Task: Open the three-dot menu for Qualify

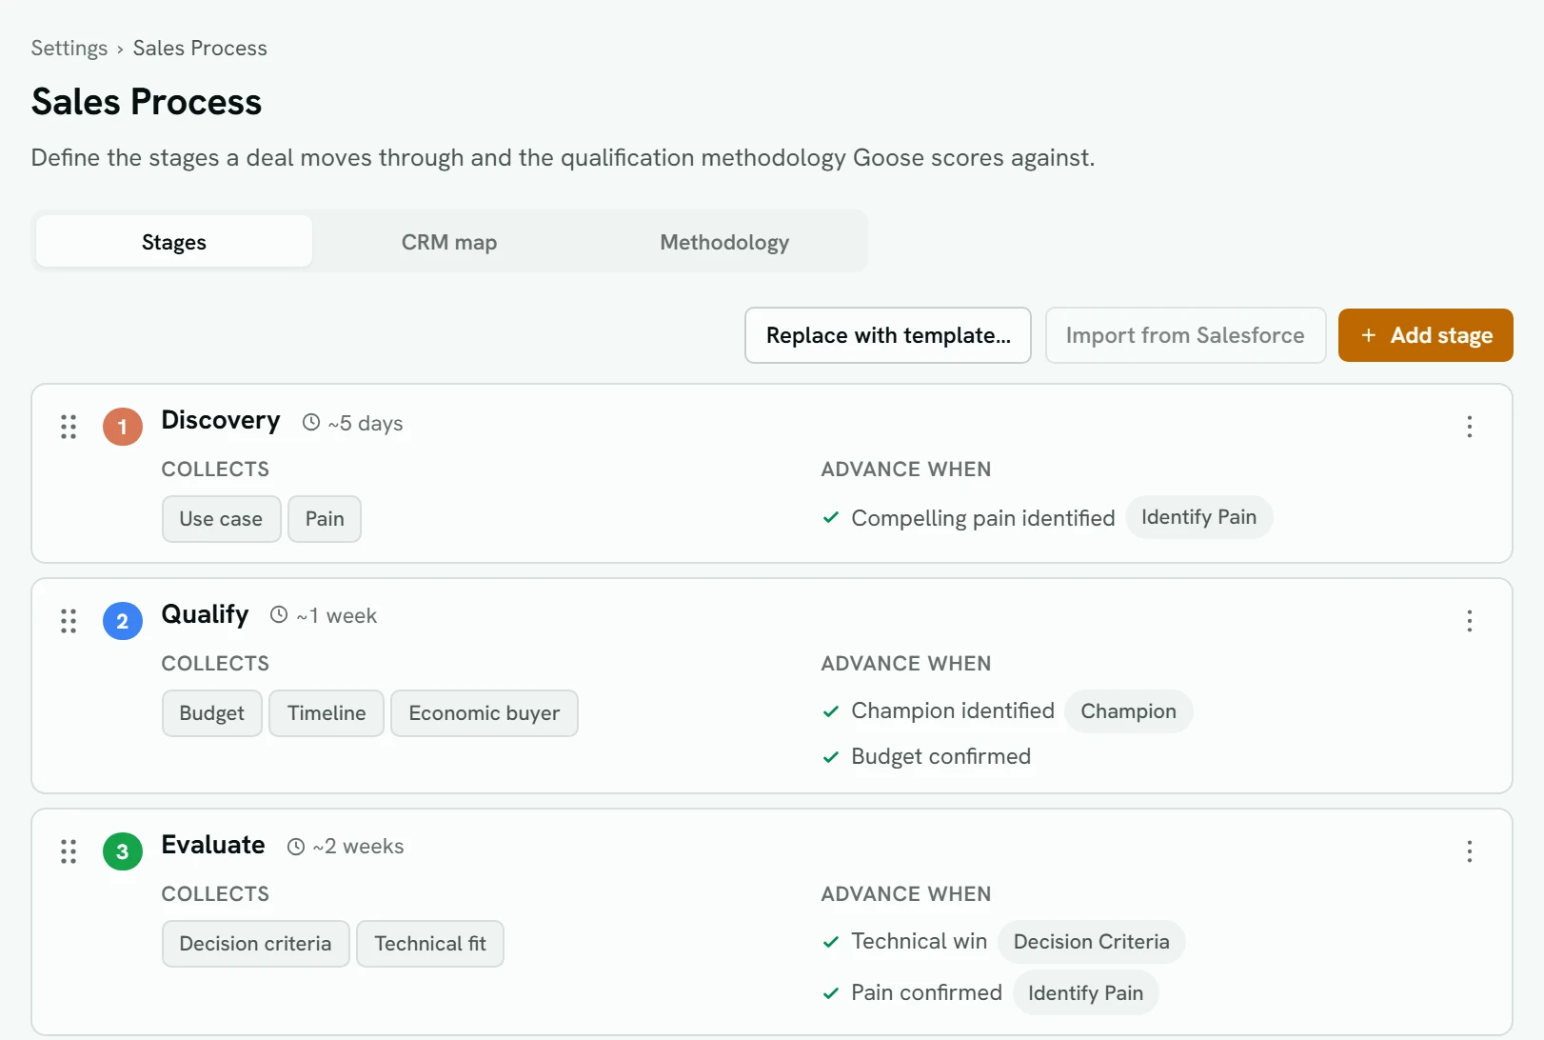Action: 1470,621
